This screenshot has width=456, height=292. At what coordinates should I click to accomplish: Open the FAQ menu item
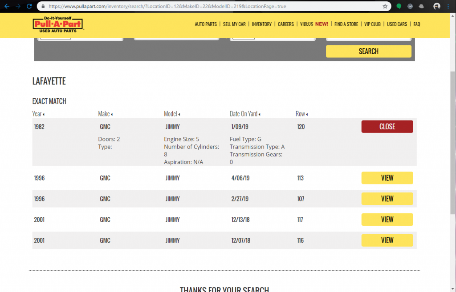coord(416,24)
